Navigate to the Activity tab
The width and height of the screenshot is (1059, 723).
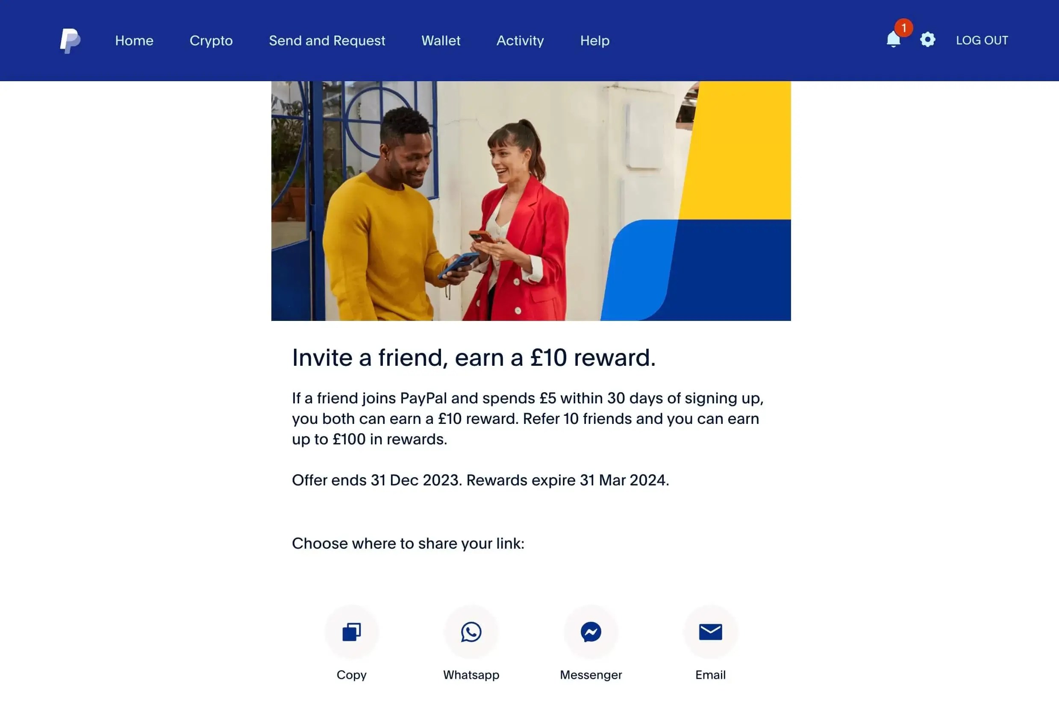pos(520,40)
